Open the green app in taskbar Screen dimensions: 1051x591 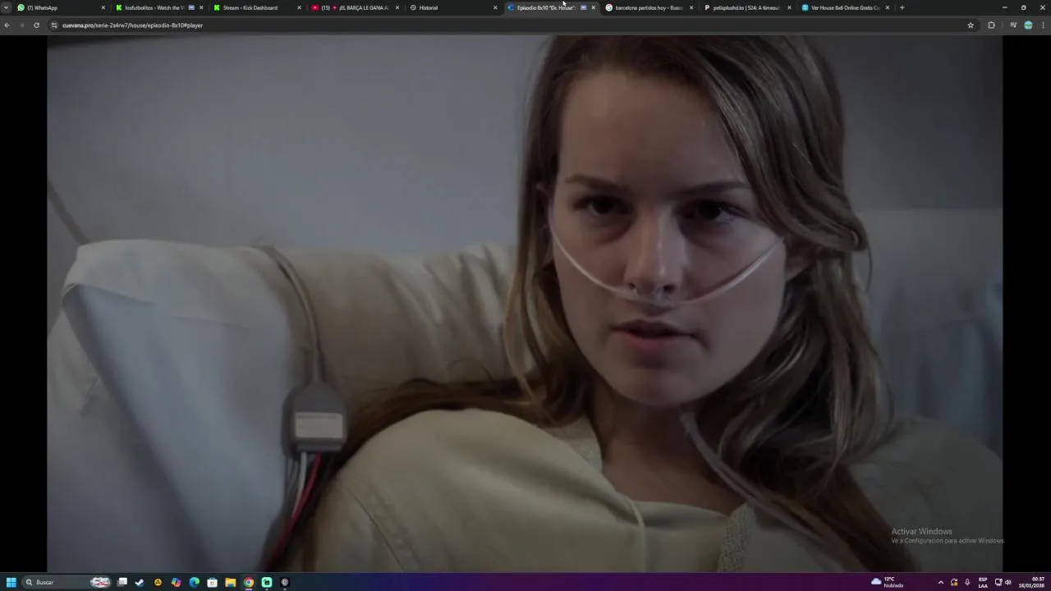click(x=267, y=582)
